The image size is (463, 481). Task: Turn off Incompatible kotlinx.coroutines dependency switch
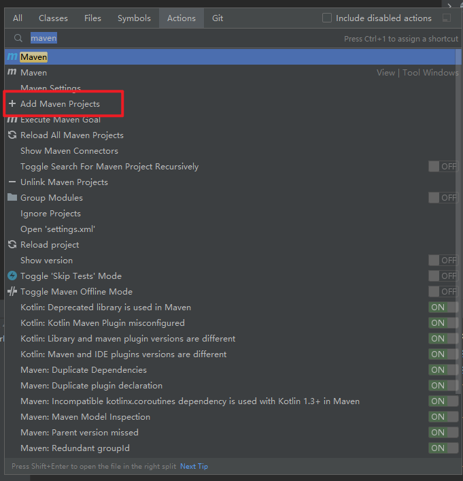[443, 401]
